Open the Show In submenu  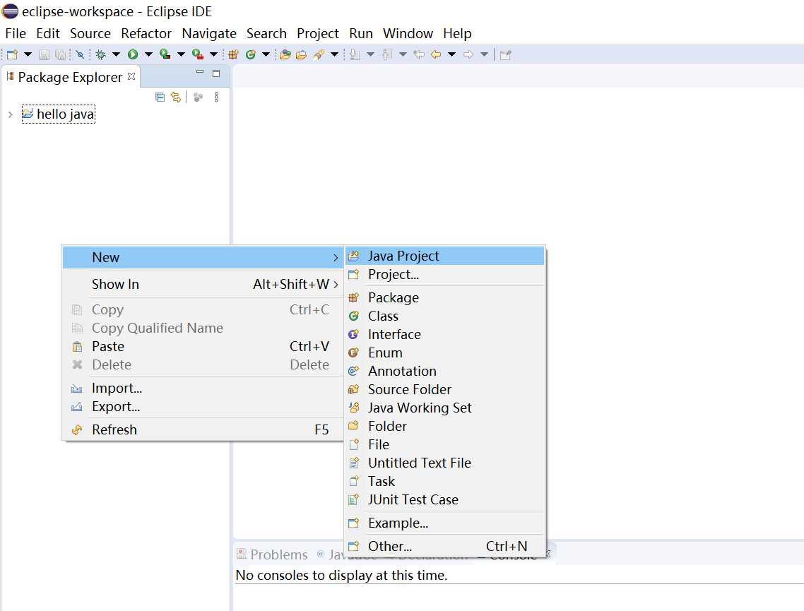tap(203, 285)
